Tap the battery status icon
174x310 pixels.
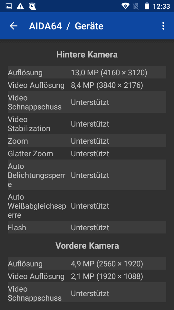147,6
